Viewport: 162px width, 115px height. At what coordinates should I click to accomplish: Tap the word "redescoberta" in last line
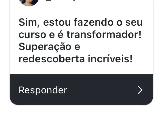[x=52, y=59]
